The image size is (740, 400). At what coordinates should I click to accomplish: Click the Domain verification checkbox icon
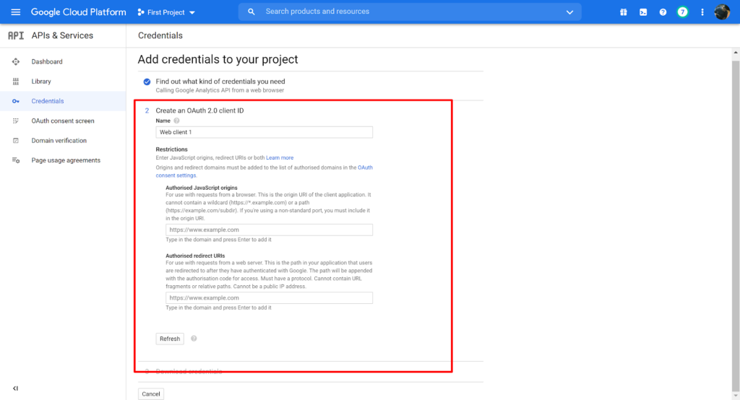(16, 141)
